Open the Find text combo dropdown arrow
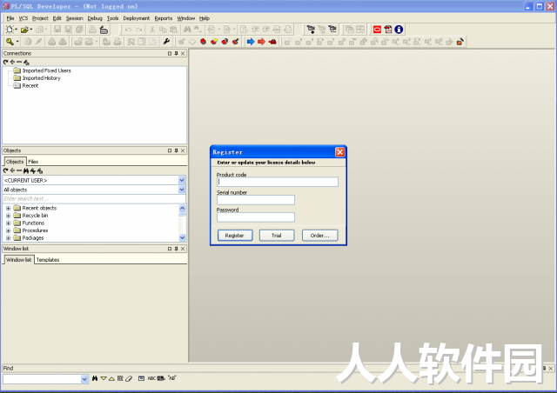The width and height of the screenshot is (557, 393). coord(84,379)
